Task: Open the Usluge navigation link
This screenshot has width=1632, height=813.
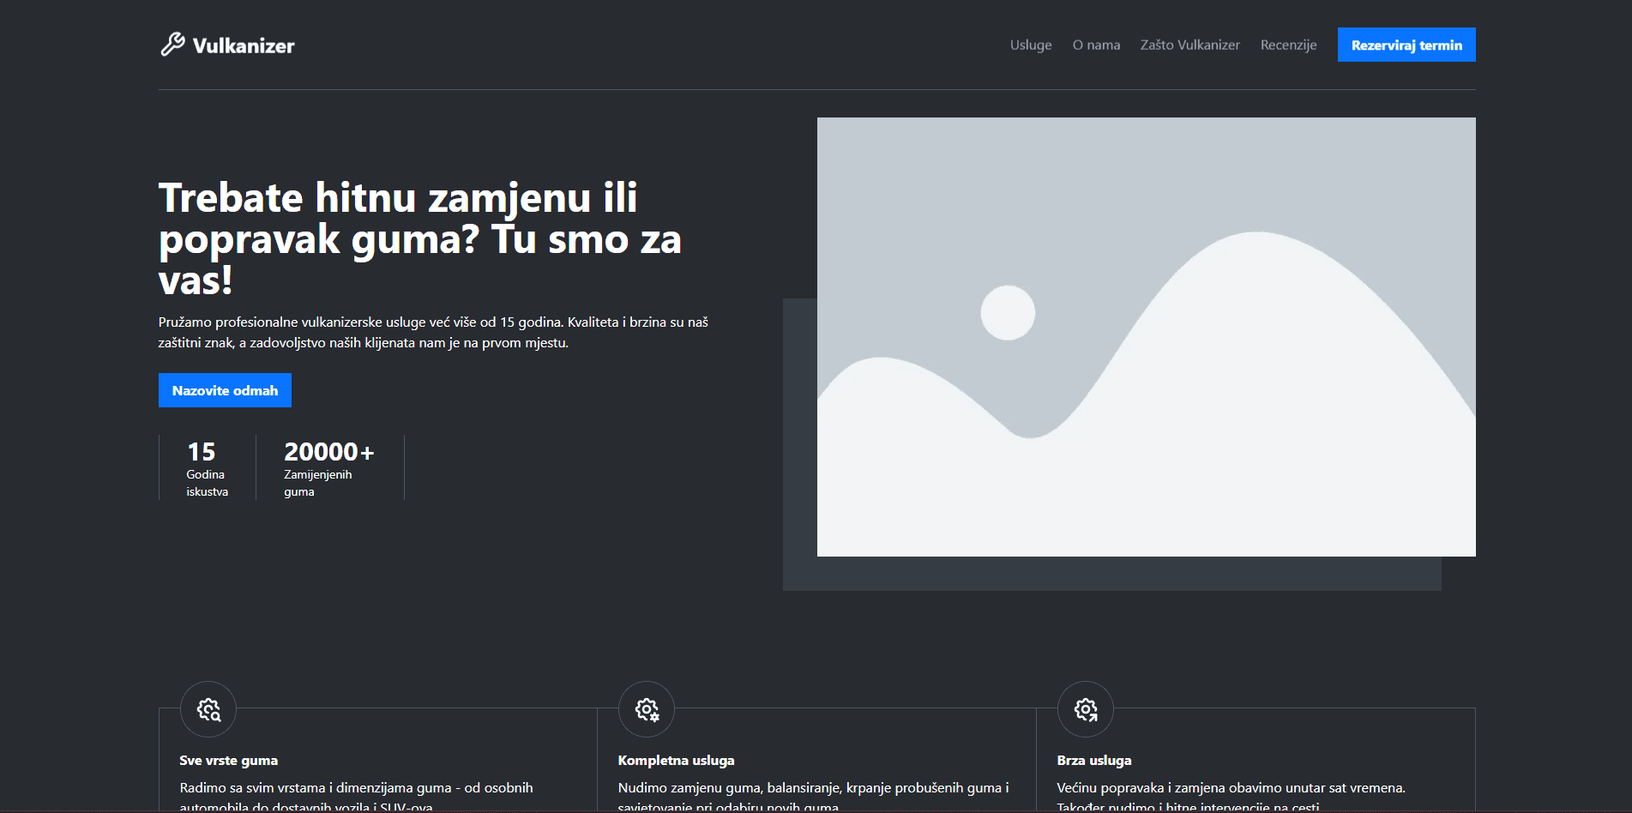Action: 1030,45
